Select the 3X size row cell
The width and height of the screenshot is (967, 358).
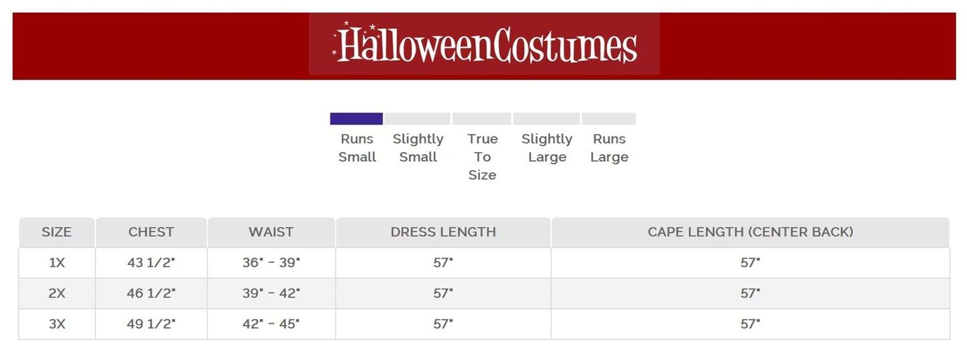pyautogui.click(x=56, y=324)
